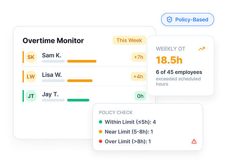
Task: Click the trending-up arrow icon in Weekly OT
Action: coord(202,49)
